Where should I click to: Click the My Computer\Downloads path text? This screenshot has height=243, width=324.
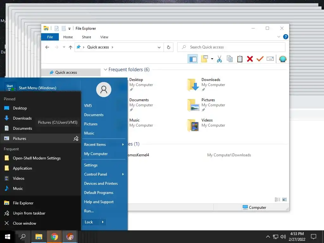click(x=229, y=155)
